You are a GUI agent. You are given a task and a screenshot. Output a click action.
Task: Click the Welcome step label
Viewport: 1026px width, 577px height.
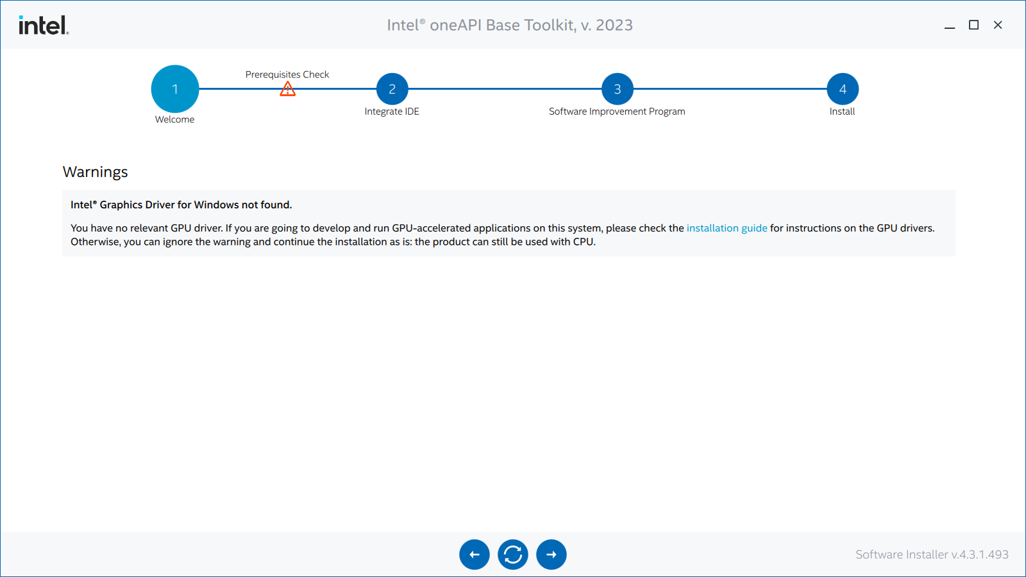point(174,119)
